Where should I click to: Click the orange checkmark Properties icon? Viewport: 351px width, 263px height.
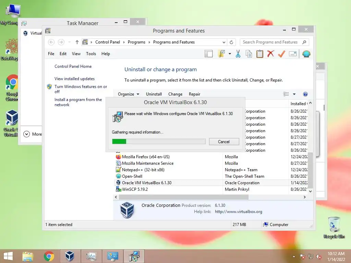click(x=281, y=54)
